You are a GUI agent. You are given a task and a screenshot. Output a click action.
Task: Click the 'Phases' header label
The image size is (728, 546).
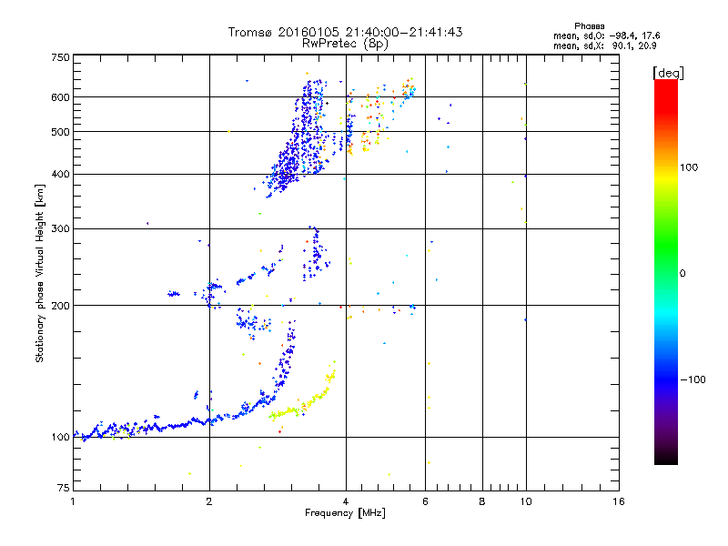[x=589, y=26]
